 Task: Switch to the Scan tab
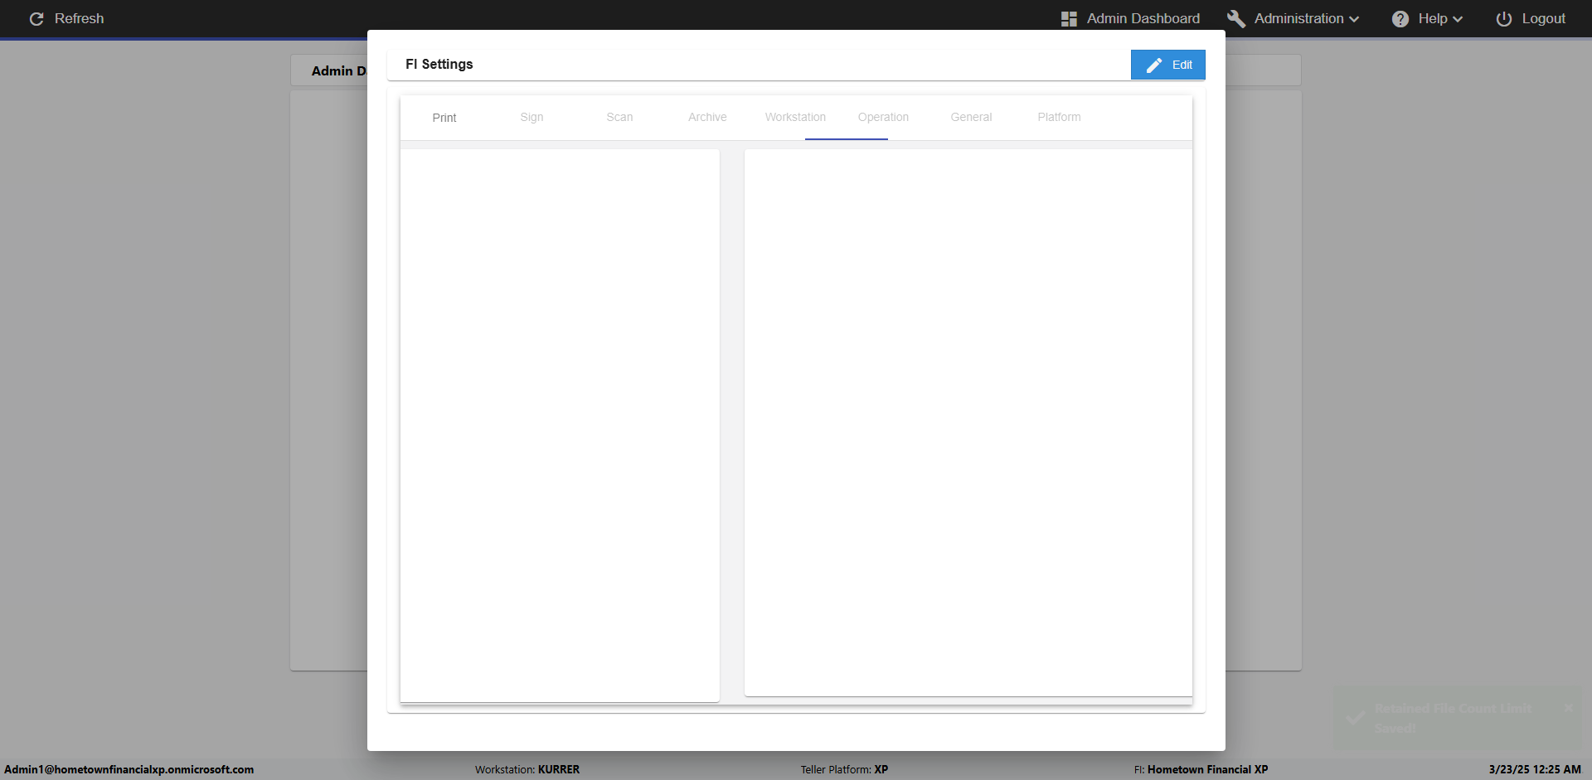[619, 118]
